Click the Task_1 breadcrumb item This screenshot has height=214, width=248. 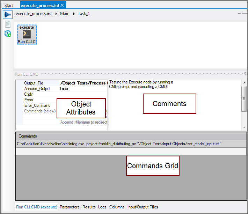[x=84, y=14]
